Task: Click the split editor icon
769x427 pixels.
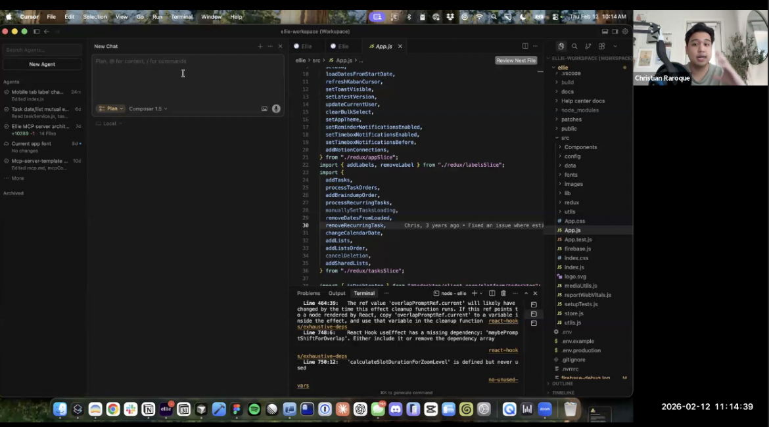Action: [x=524, y=46]
